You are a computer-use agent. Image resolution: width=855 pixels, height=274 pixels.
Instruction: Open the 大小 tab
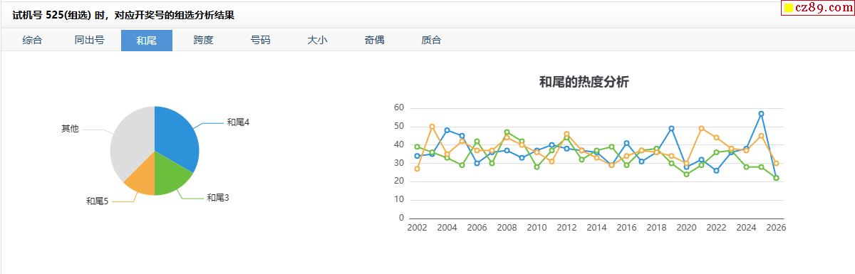point(317,40)
